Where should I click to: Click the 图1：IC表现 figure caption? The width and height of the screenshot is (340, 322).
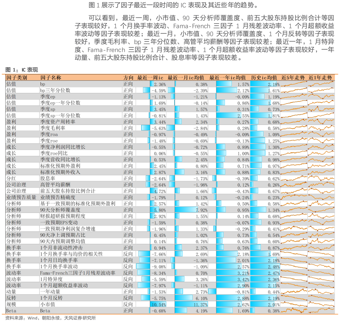click(22, 70)
